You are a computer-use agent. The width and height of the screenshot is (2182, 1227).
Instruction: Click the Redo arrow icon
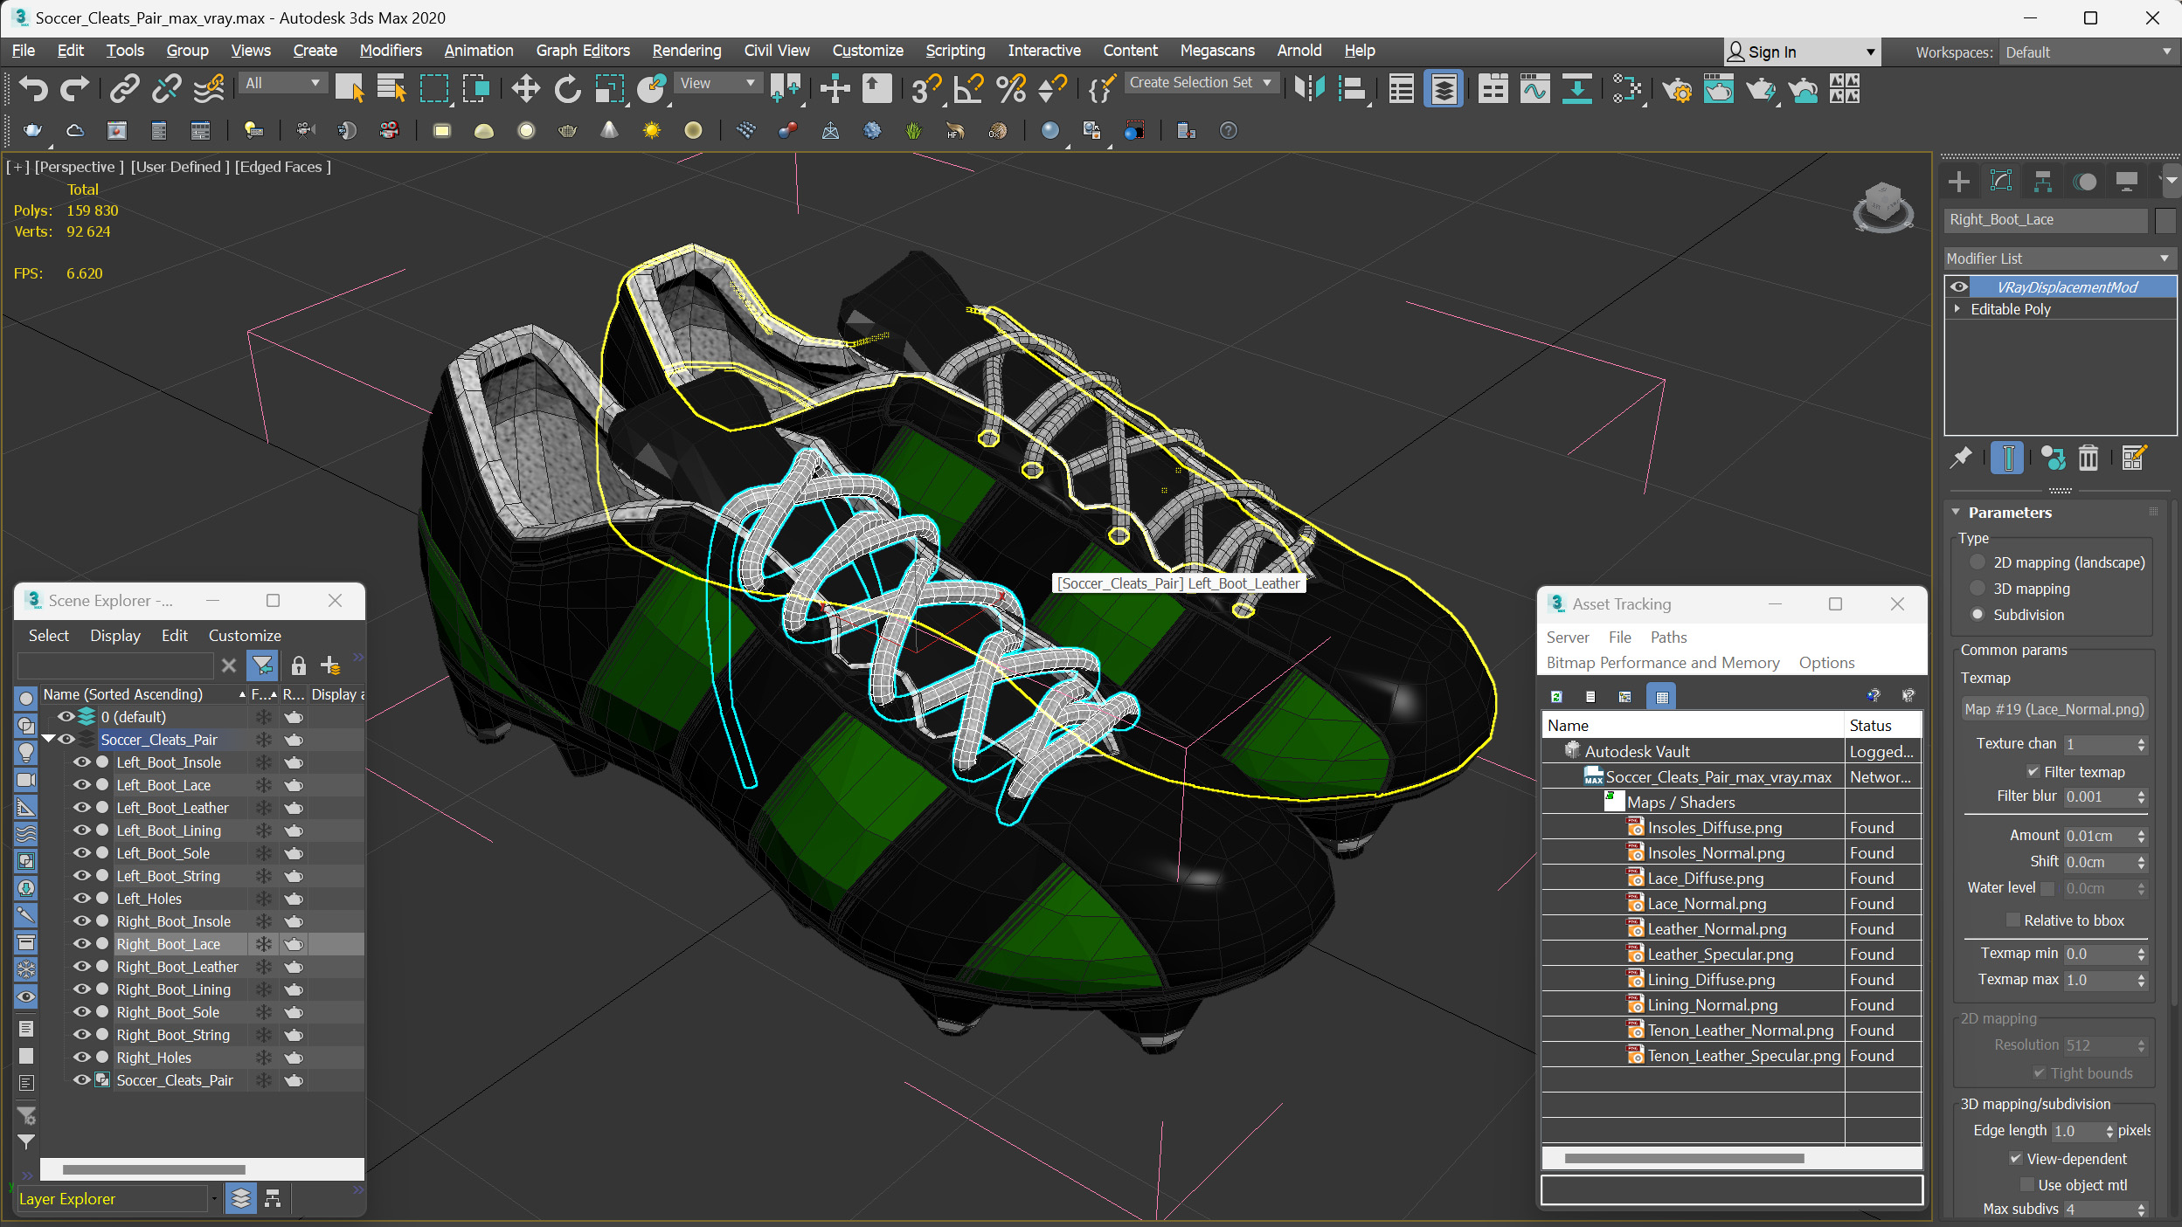[x=74, y=88]
